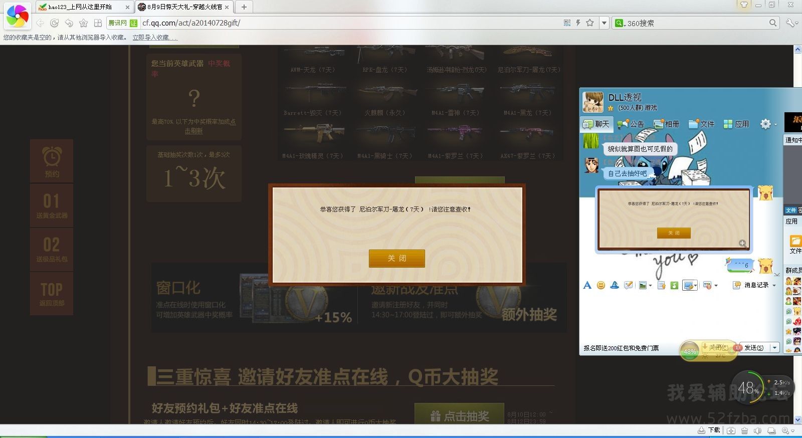Toggle speed mode lightning icon

tap(578, 23)
